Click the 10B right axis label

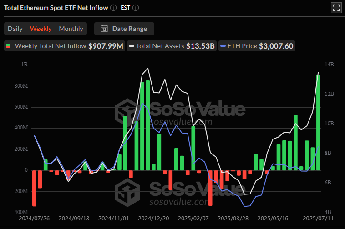pos(330,124)
